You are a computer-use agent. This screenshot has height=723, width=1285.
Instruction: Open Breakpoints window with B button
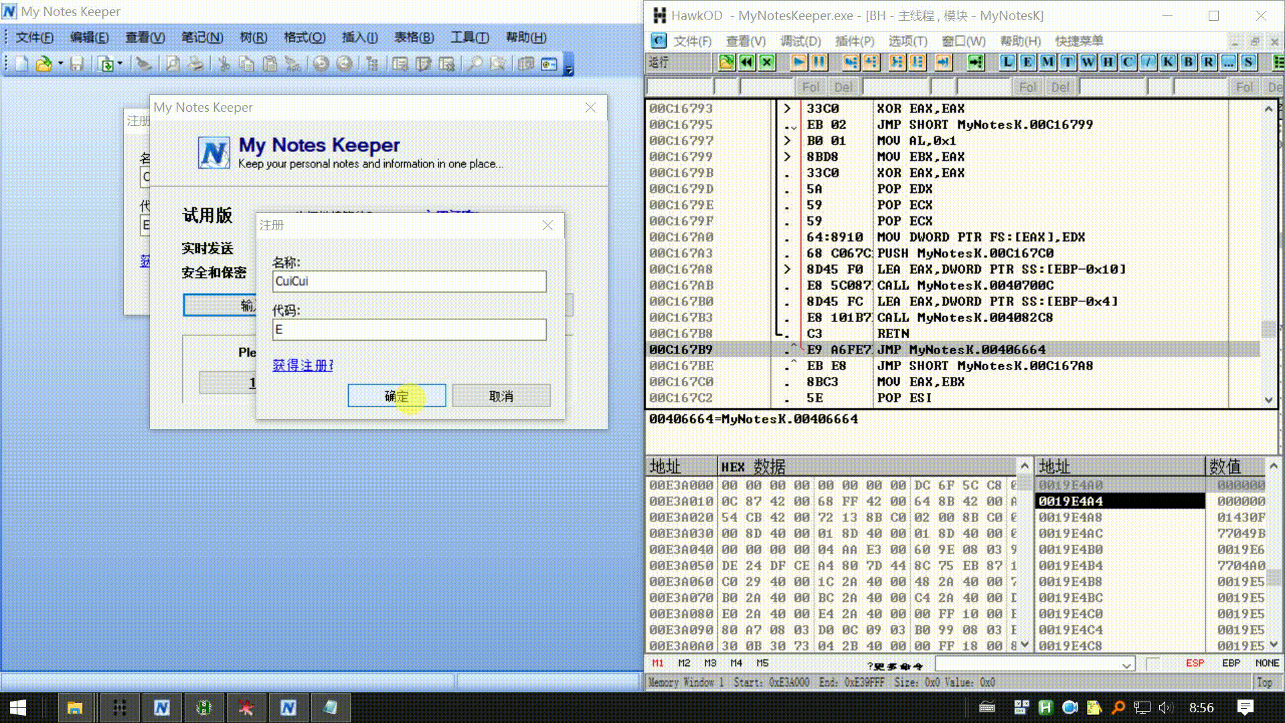point(1188,62)
